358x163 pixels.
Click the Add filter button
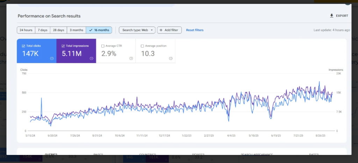click(x=169, y=30)
